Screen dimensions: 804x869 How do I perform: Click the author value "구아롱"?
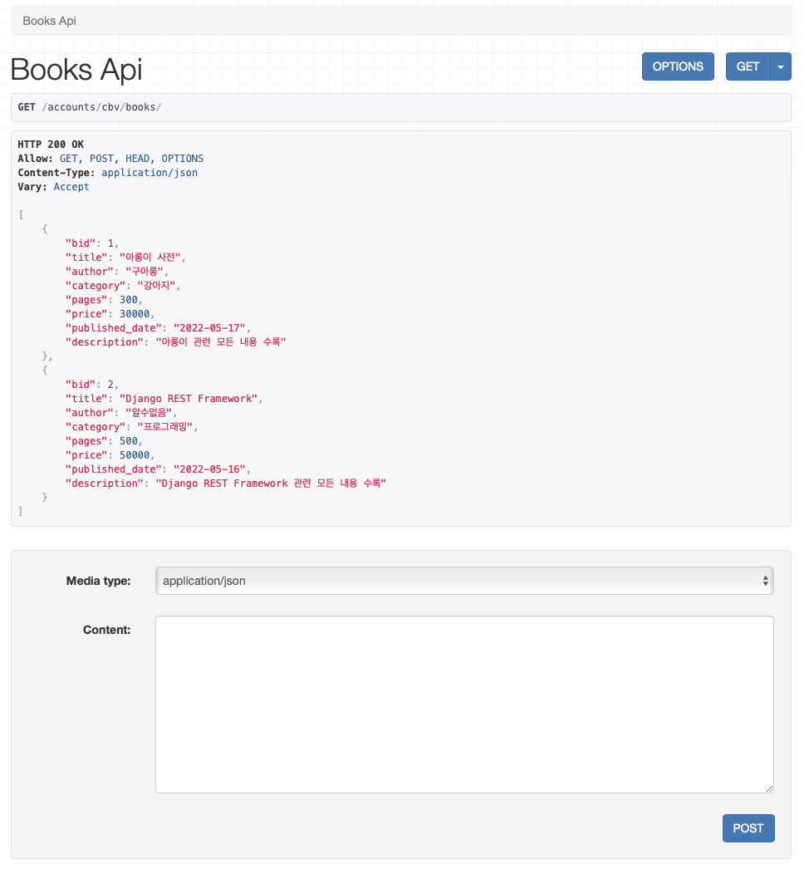(144, 272)
